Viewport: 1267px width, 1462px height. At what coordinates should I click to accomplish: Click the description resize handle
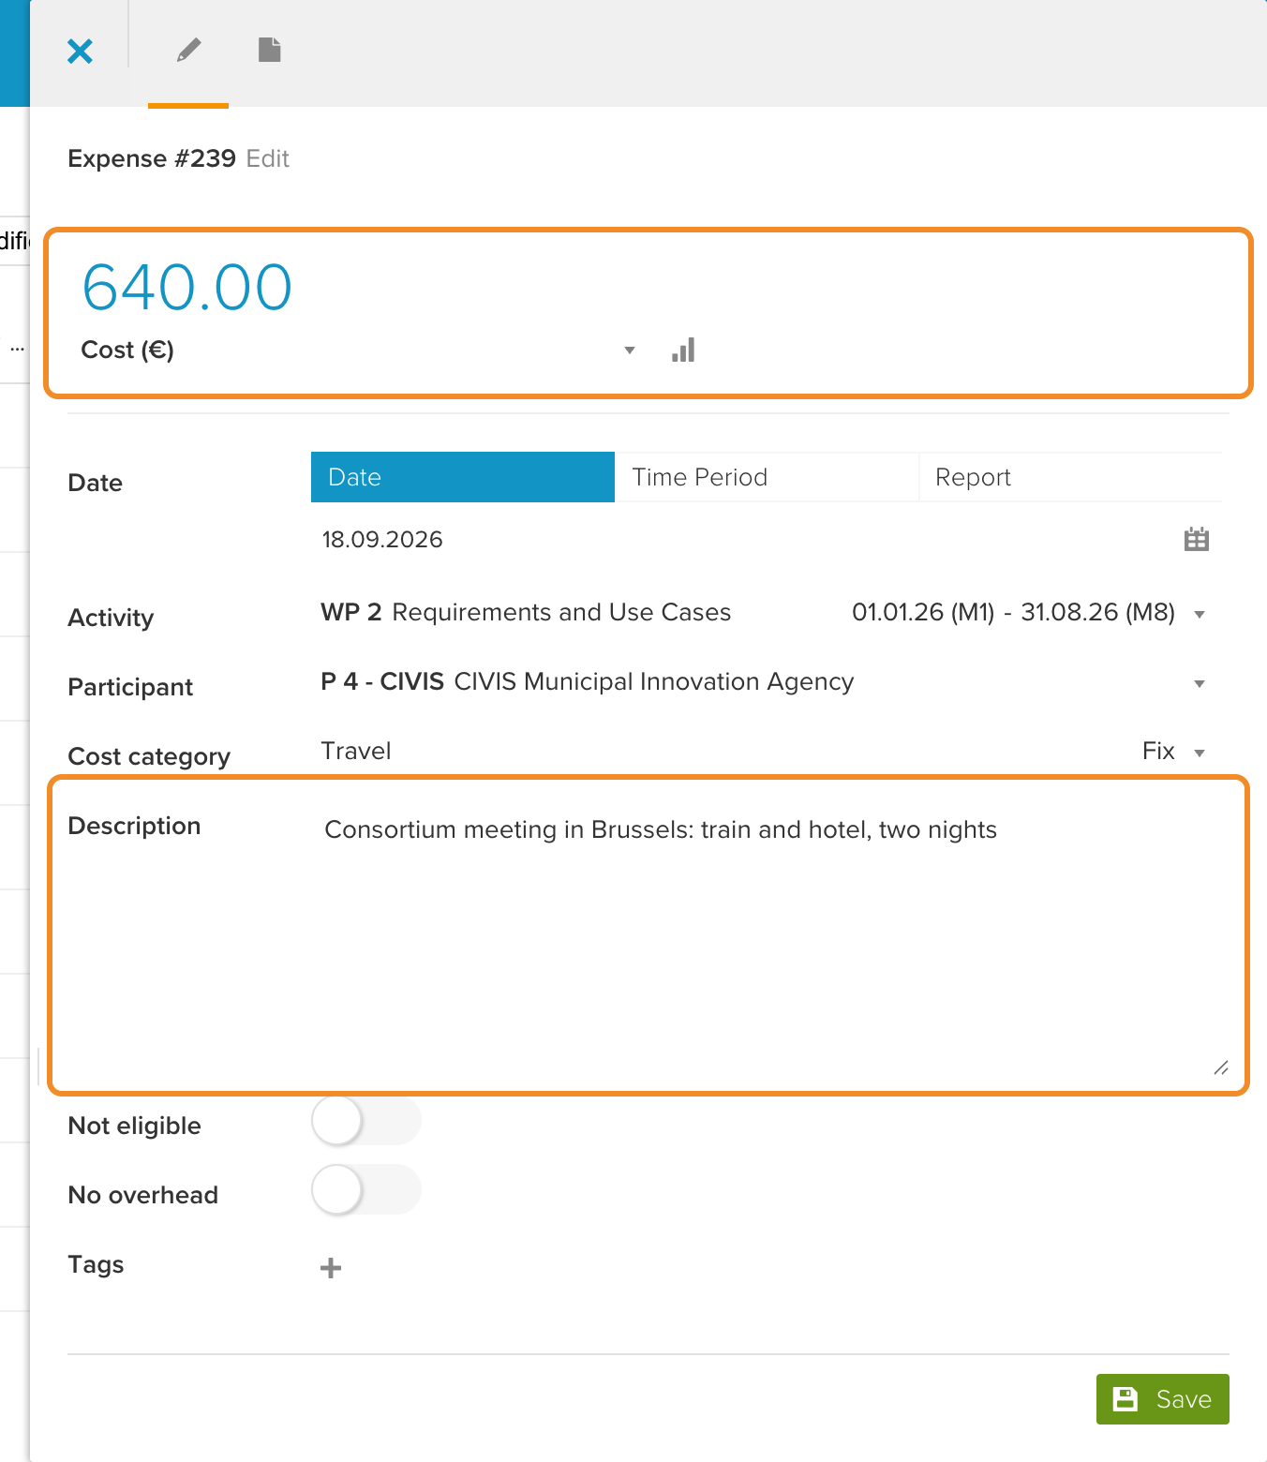click(1221, 1067)
